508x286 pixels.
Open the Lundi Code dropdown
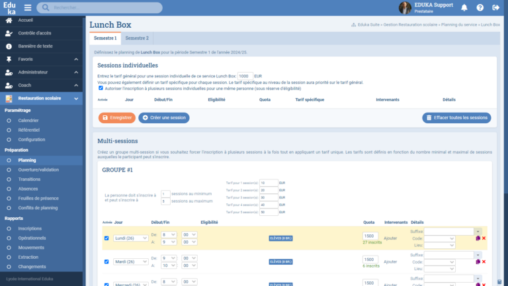pyautogui.click(x=439, y=238)
